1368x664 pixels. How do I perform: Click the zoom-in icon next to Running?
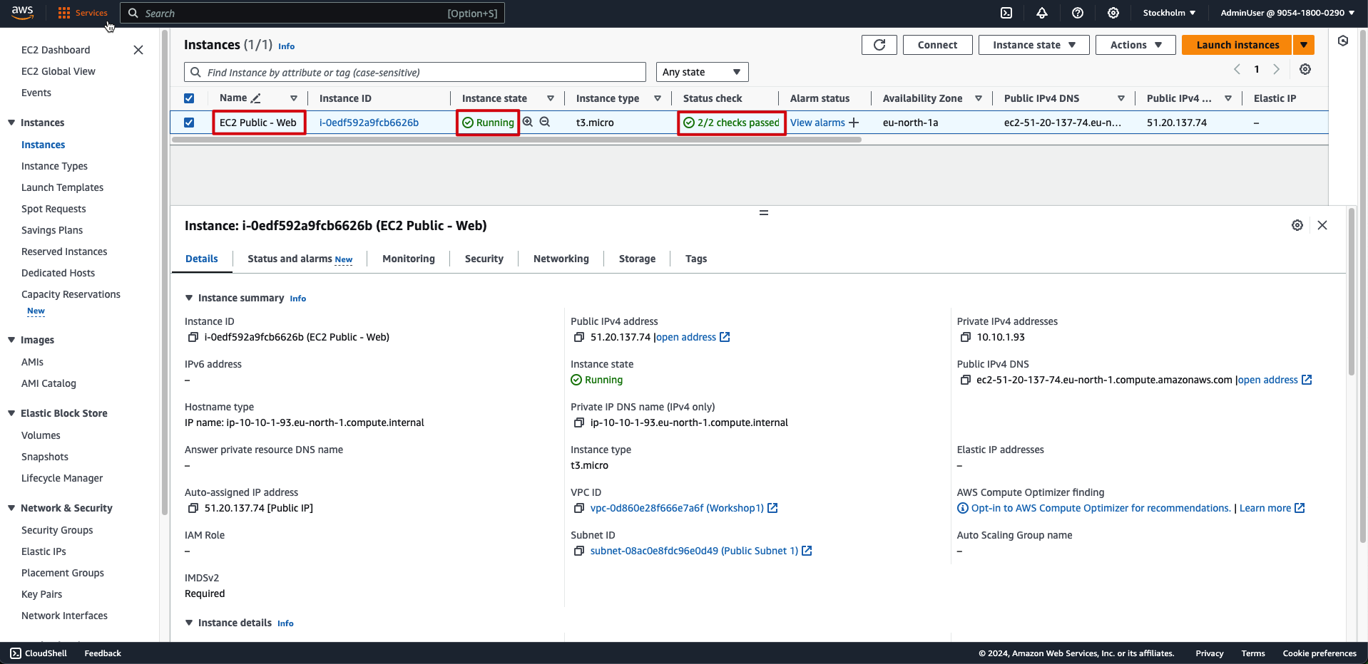pos(528,122)
